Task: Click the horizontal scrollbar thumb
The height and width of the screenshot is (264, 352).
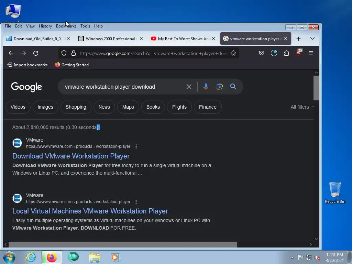Action: (x=123, y=244)
